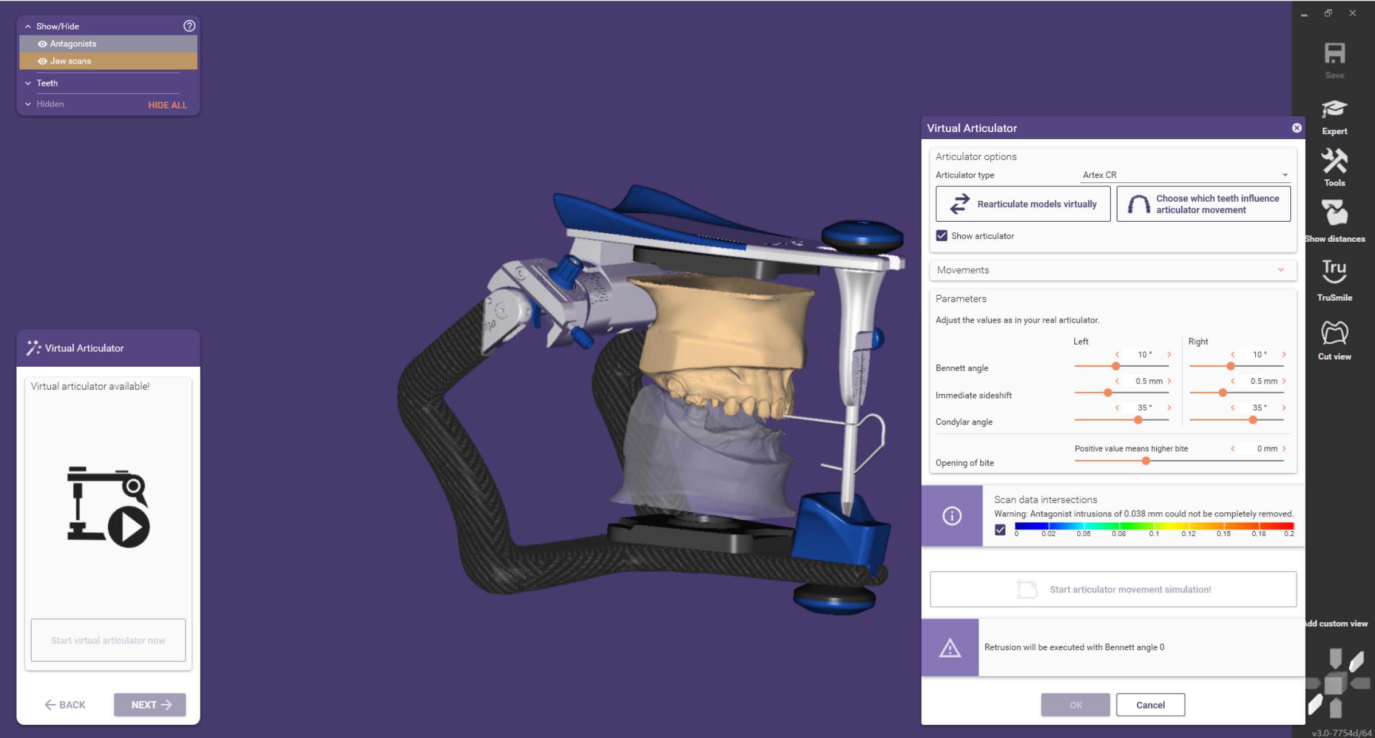This screenshot has width=1375, height=738.
Task: Open the Tools menu icon
Action: pyautogui.click(x=1334, y=162)
